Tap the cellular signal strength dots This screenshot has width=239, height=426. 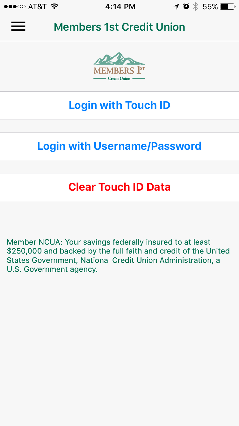click(15, 6)
